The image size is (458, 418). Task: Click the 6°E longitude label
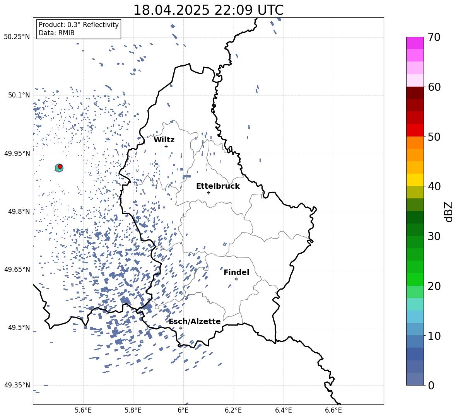(x=183, y=410)
